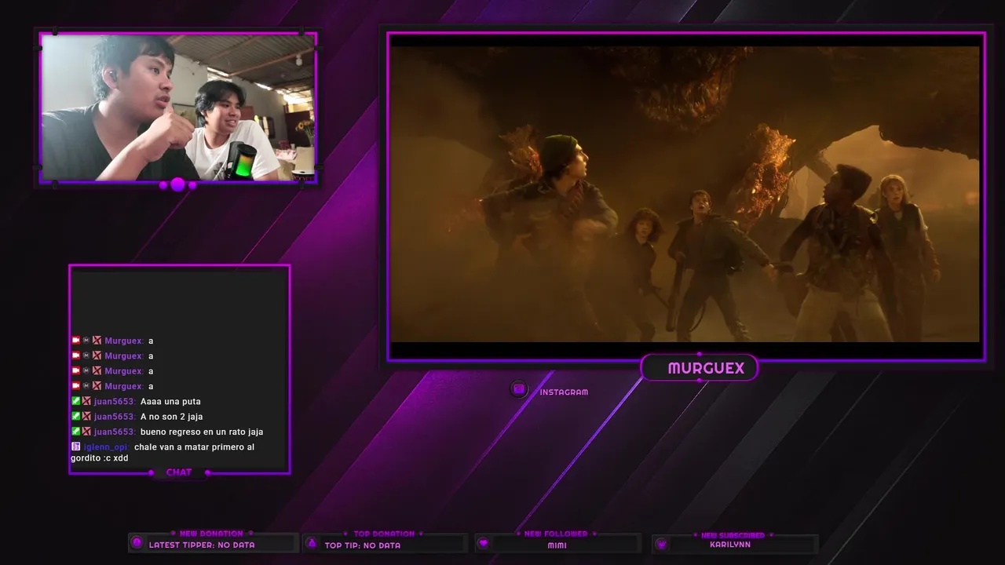1005x565 pixels.
Task: Click the New Follower heart icon
Action: point(484,543)
